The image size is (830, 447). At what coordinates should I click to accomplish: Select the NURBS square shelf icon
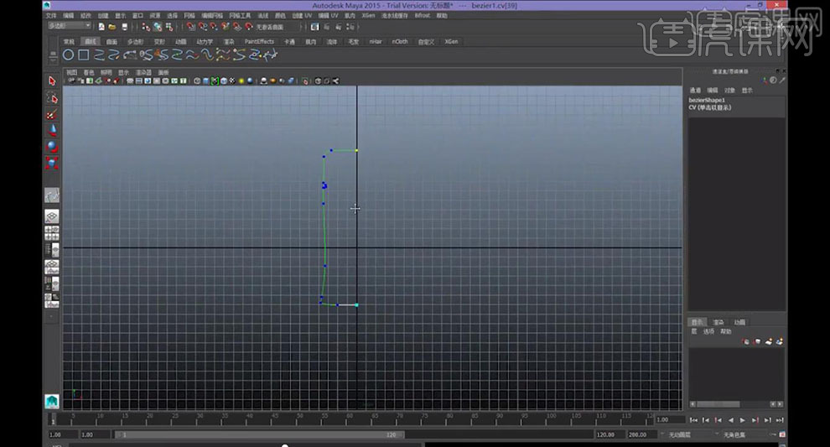[84, 55]
